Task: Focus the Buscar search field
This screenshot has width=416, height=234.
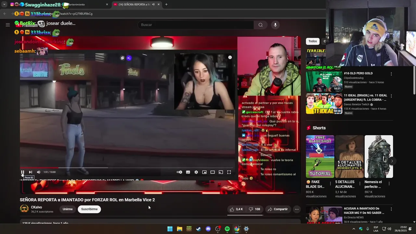Action: pyautogui.click(x=196, y=25)
